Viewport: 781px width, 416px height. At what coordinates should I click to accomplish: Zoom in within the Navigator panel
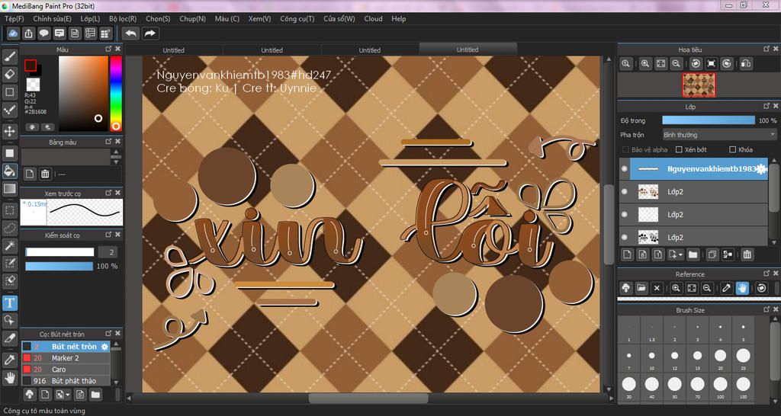[645, 64]
